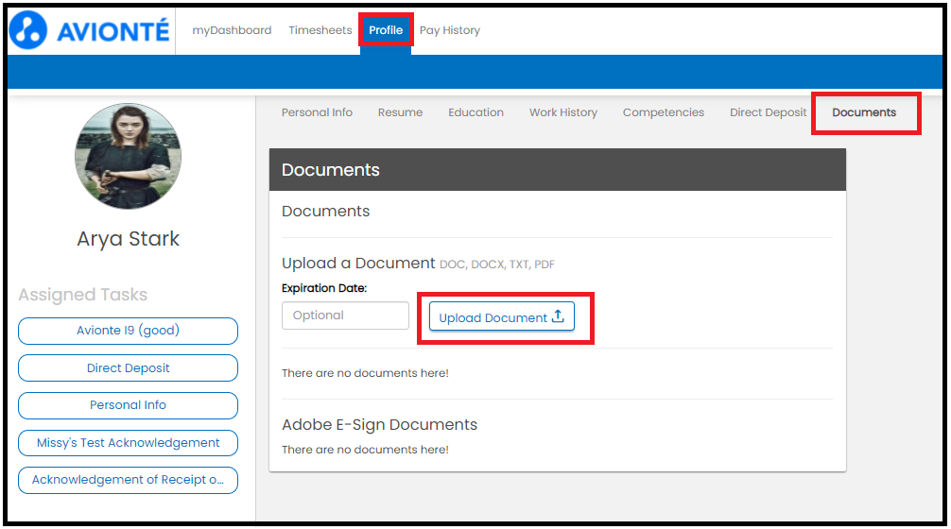Click the upload arrow icon
This screenshot has width=951, height=529.
tap(558, 317)
